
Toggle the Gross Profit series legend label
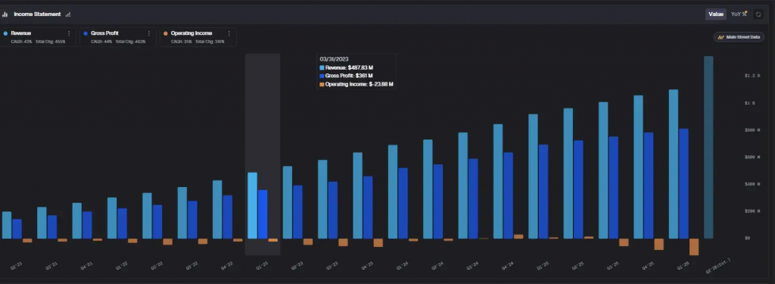coord(104,33)
